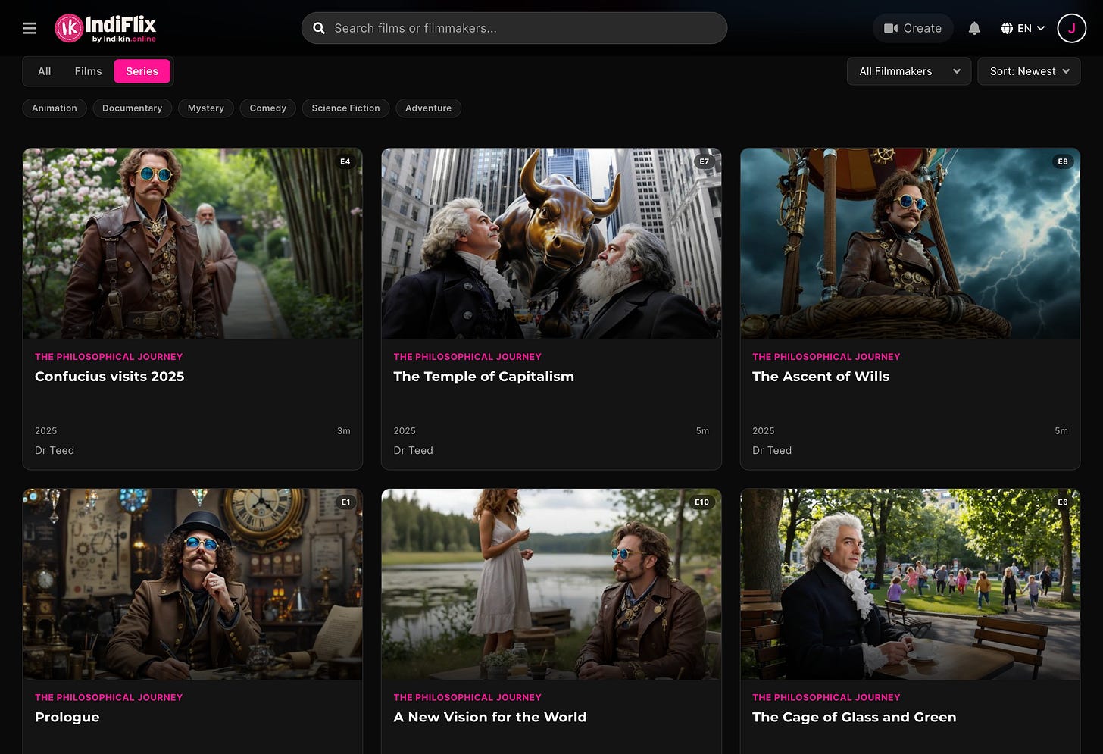Click 2025 year on Ascent of Wills card
The width and height of the screenshot is (1103, 754).
[x=764, y=430]
